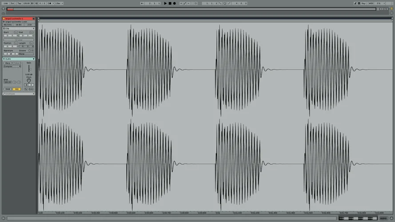Open the Groove None chooser
This screenshot has height=222, width=395.
27,54
